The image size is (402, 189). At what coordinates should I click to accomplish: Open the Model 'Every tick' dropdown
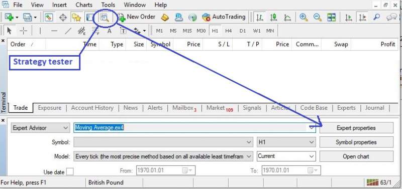click(163, 156)
